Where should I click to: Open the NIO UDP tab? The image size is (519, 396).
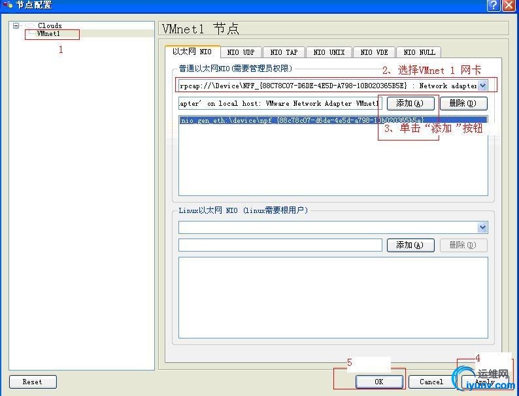point(241,52)
